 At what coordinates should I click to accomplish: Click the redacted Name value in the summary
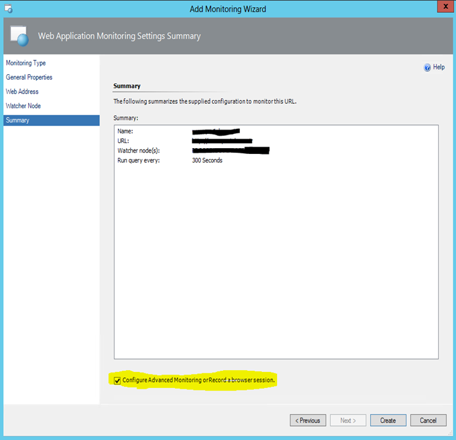click(x=216, y=132)
